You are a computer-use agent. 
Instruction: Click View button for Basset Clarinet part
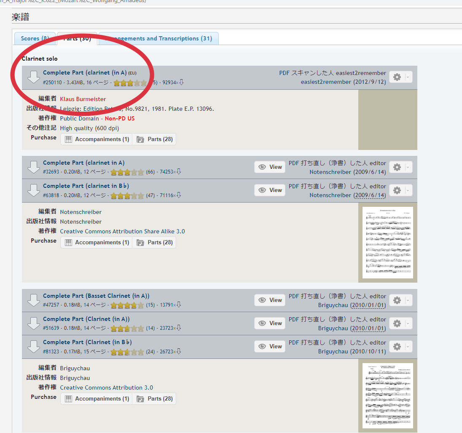(270, 300)
